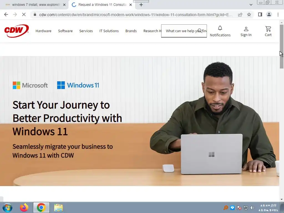Close the windows 7 install tab
This screenshot has height=213, width=284.
click(64, 5)
